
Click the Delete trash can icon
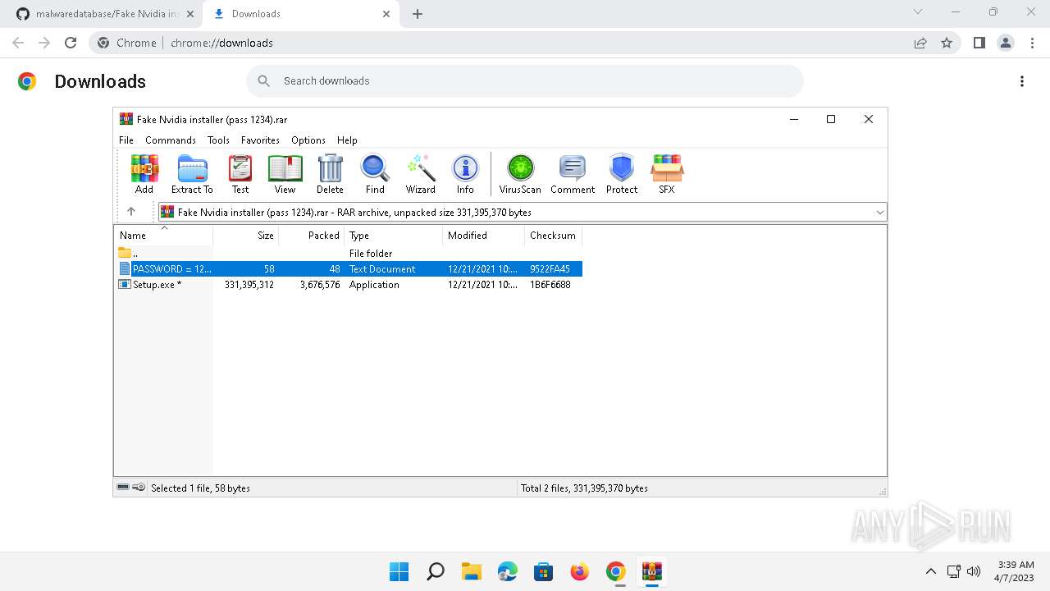tap(330, 174)
